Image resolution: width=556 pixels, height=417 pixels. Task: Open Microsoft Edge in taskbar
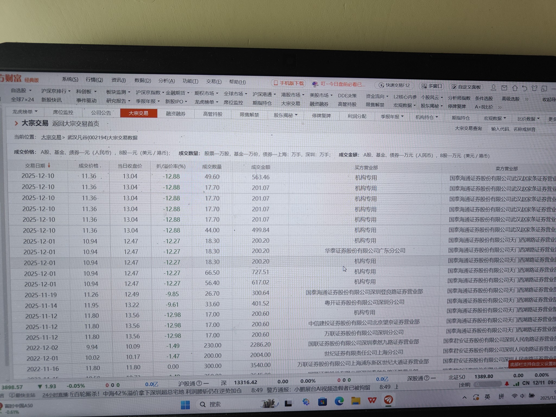(x=339, y=401)
